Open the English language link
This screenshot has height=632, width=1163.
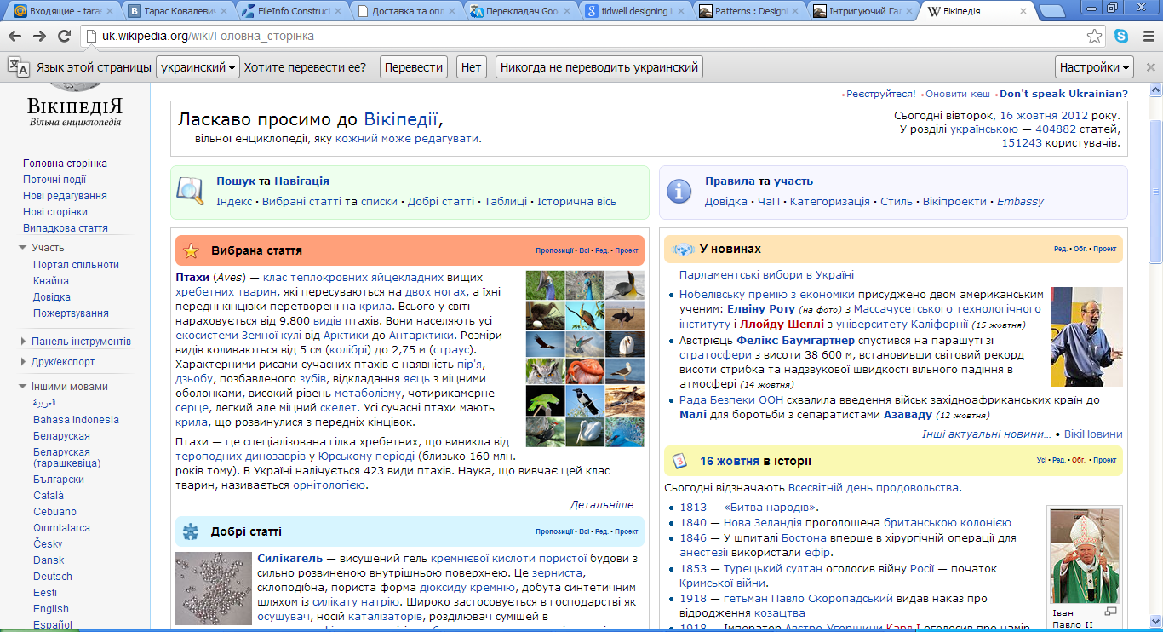[51, 609]
